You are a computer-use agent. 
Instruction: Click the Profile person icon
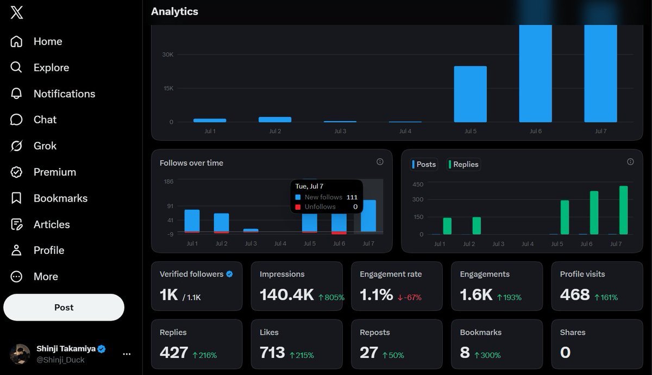point(17,251)
